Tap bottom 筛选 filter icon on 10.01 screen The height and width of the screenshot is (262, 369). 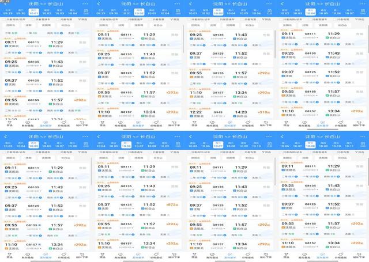[10, 124]
